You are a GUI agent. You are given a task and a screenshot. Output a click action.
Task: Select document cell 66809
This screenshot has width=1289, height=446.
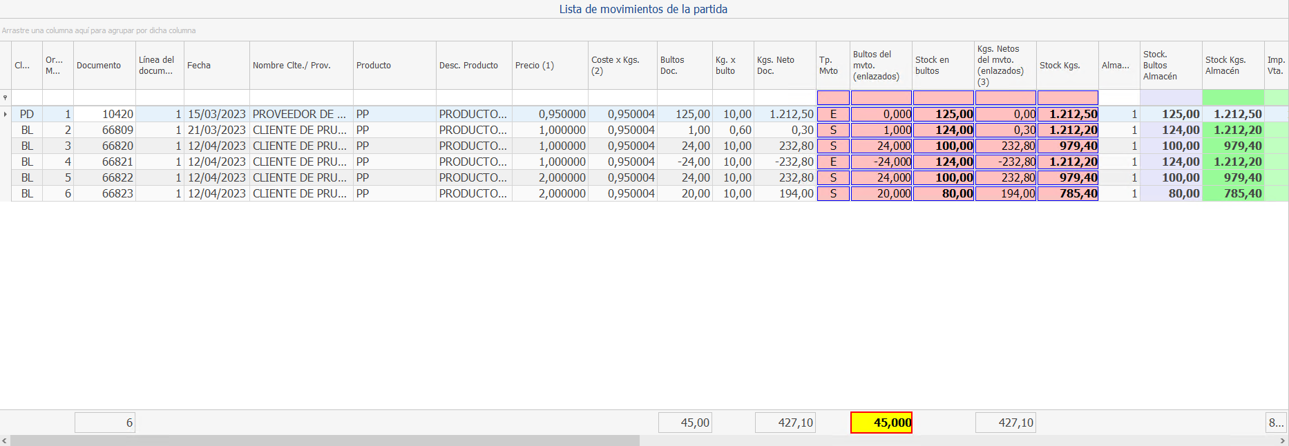tap(104, 130)
